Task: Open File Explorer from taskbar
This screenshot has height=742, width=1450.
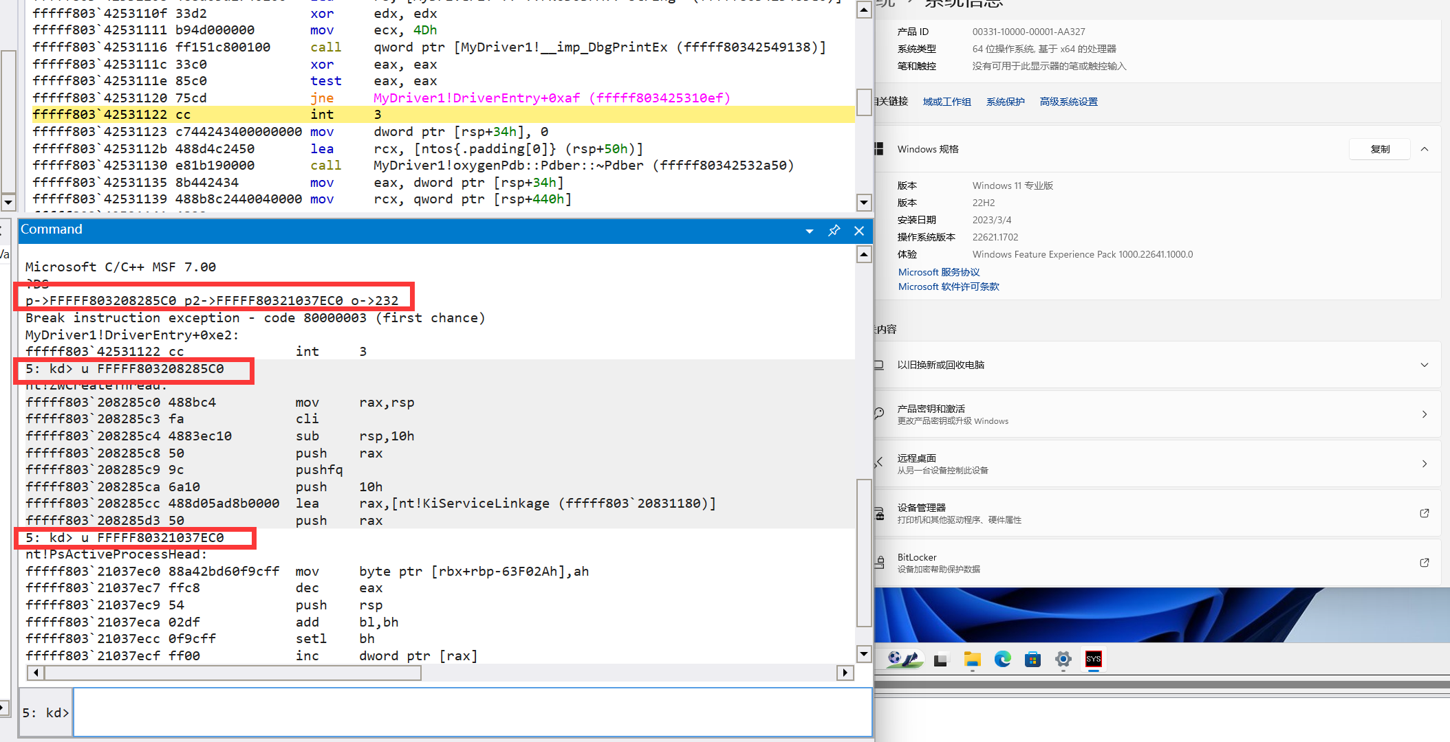Action: (972, 660)
